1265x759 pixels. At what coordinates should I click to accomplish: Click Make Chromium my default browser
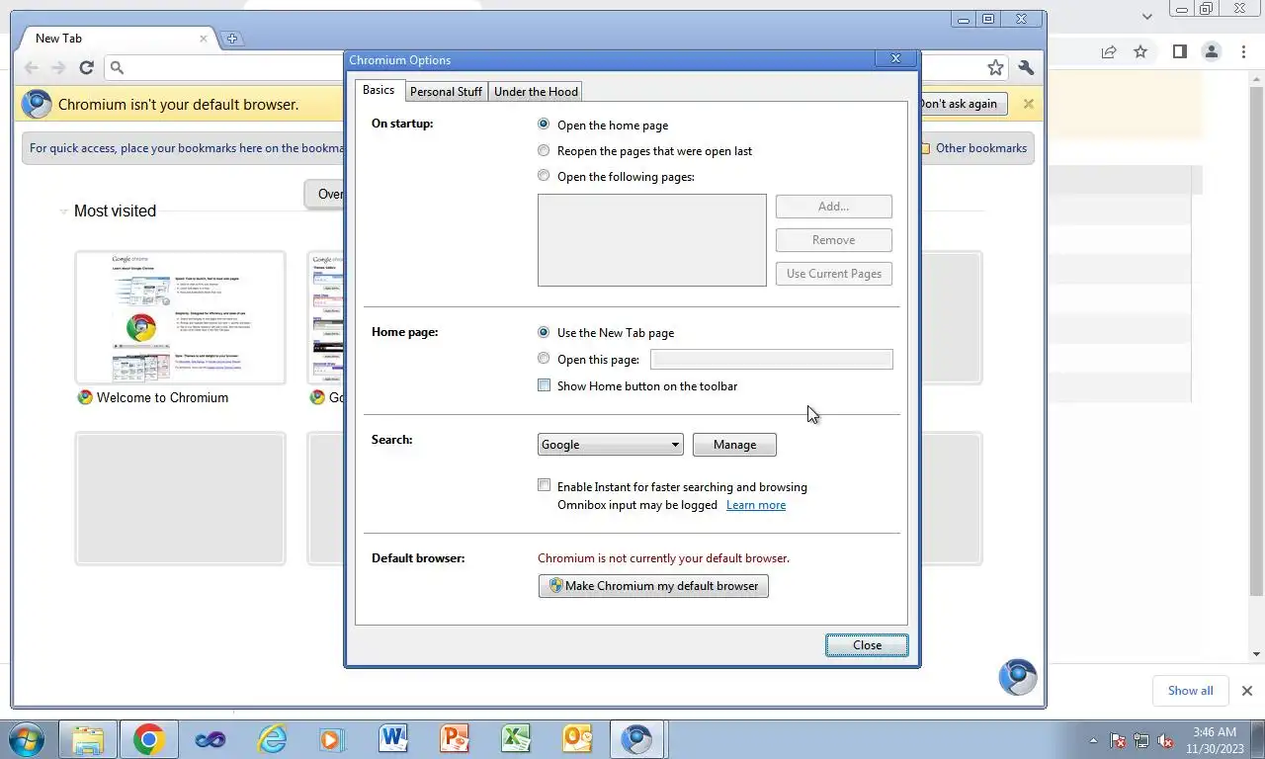point(653,586)
